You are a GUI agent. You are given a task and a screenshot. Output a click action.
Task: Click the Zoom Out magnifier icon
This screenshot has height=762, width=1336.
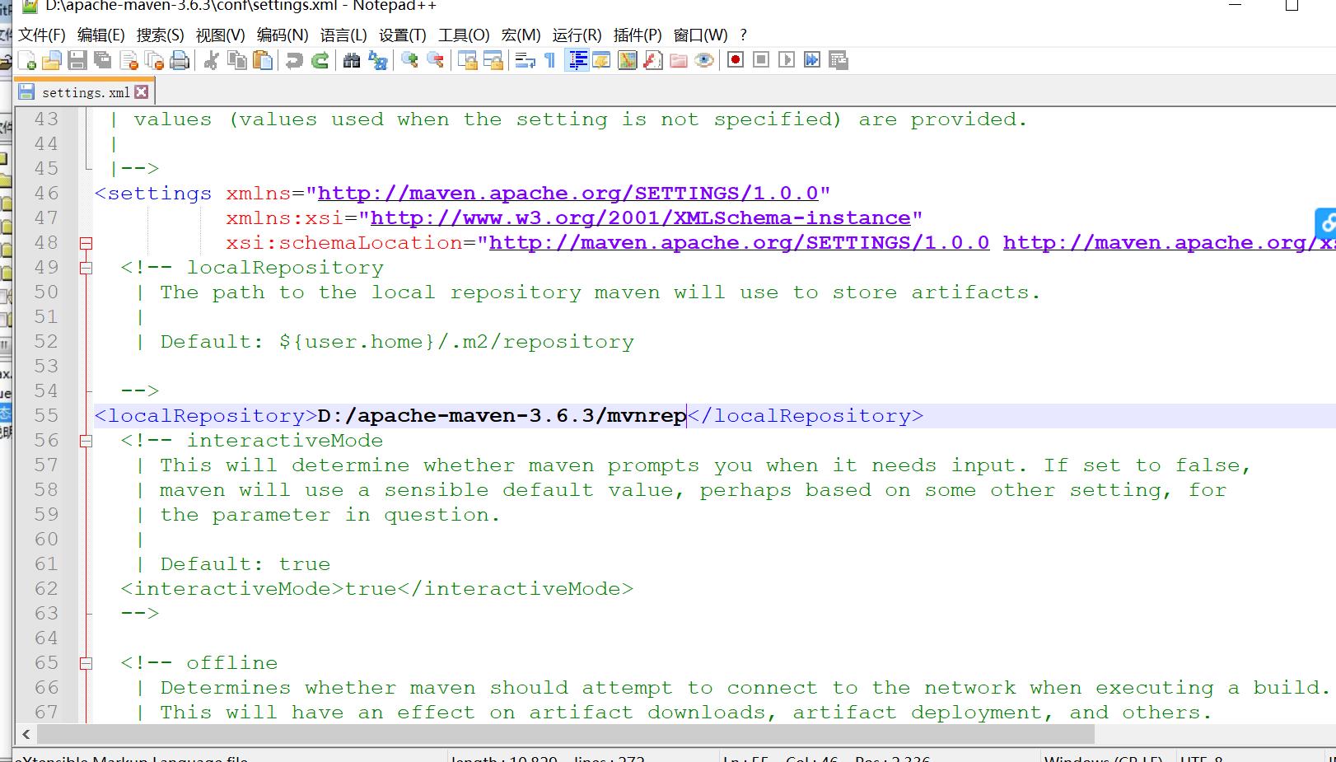click(x=435, y=60)
